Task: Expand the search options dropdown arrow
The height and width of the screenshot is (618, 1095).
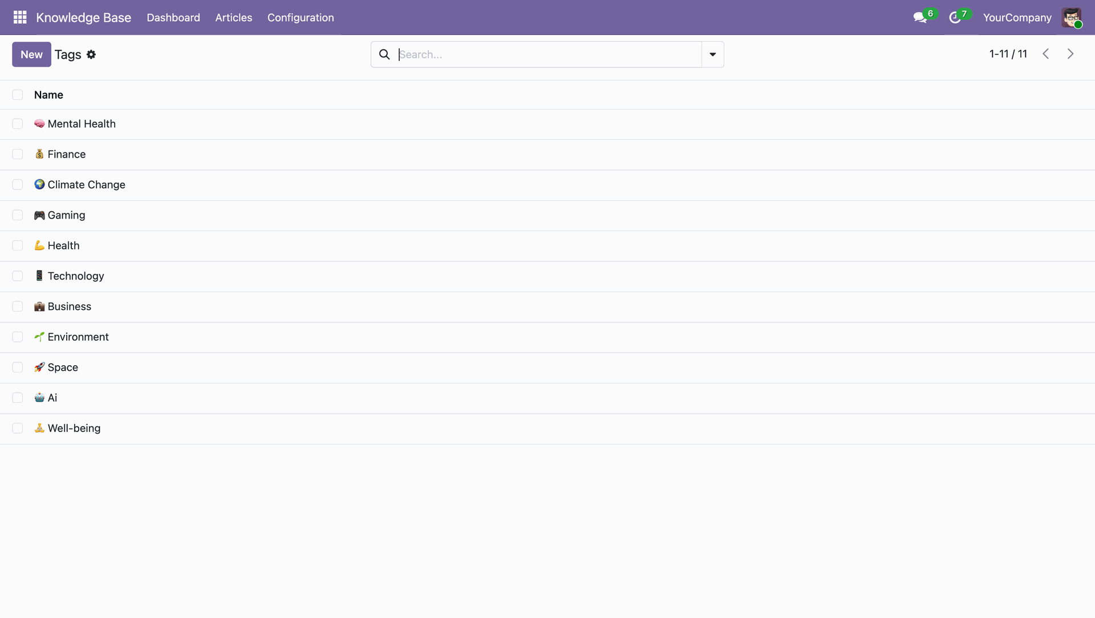Action: (x=712, y=54)
